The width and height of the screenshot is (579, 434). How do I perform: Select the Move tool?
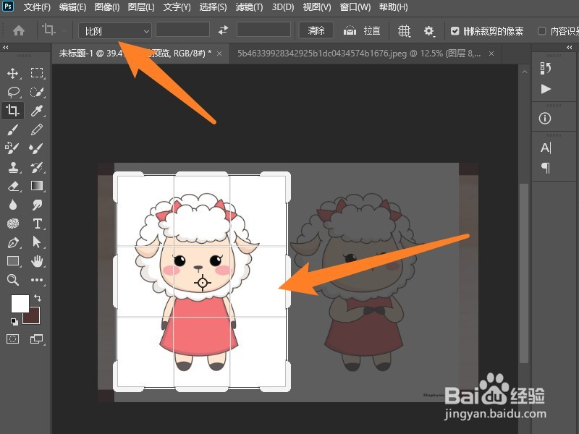[x=12, y=73]
